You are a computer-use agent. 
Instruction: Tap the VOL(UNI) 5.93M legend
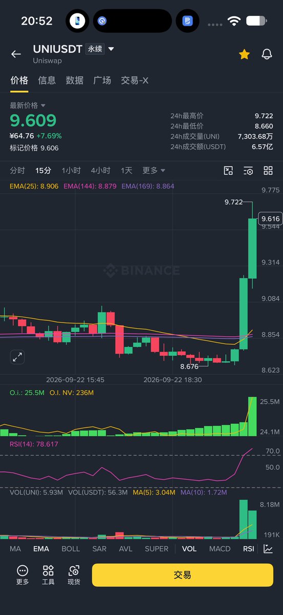click(36, 493)
